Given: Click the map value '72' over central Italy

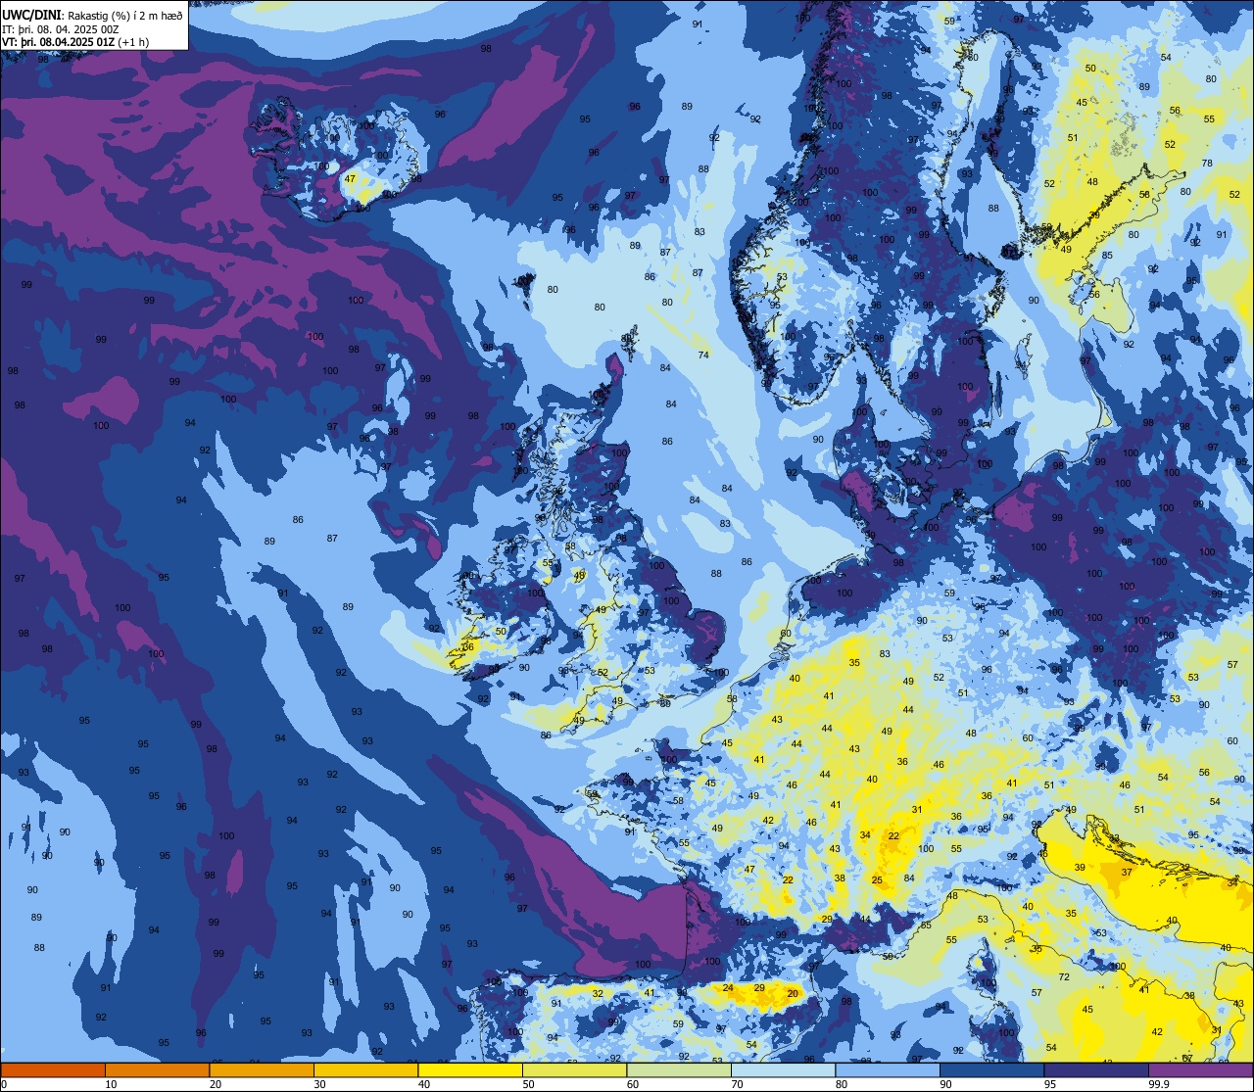Looking at the screenshot, I should pos(1064,978).
